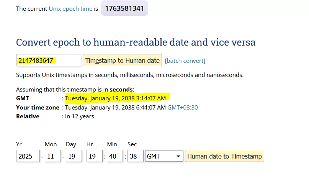Focus the timestamp input containing 2147483647
The image size is (309, 180).
tap(48, 61)
